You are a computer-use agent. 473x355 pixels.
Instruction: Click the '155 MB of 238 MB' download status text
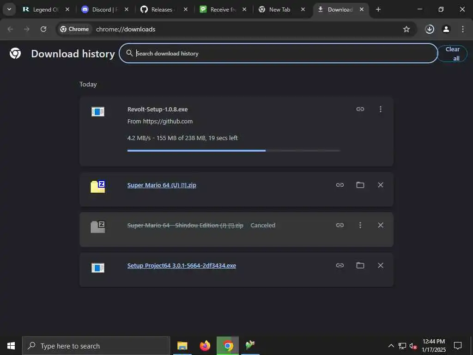[x=182, y=138]
